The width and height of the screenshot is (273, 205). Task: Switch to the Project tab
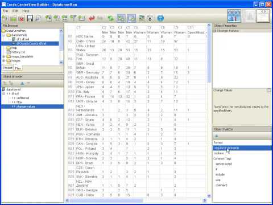point(7,68)
